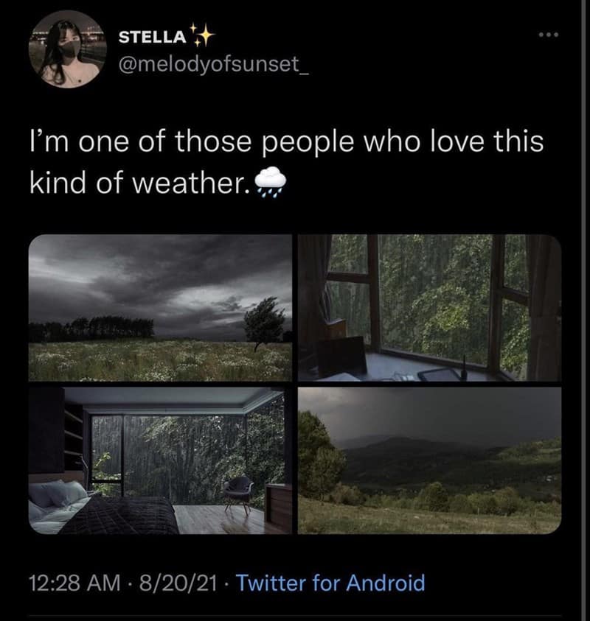Click the sparkles emoji beside STELLA

point(200,34)
